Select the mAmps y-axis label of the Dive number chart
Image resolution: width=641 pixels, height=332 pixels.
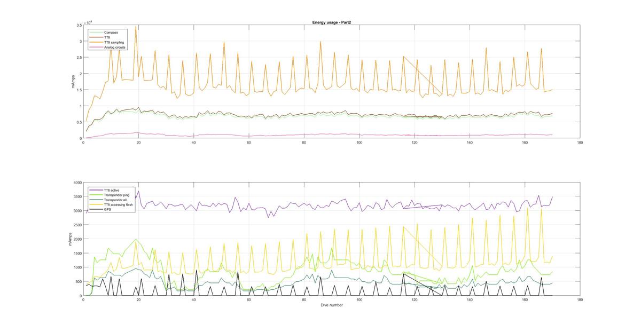click(70, 239)
